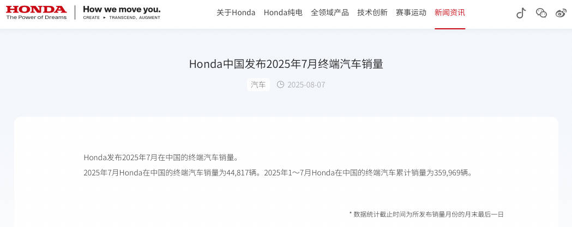Click the footnote about 数据统计截止时间
Image resolution: width=572 pixels, height=227 pixels.
point(426,215)
